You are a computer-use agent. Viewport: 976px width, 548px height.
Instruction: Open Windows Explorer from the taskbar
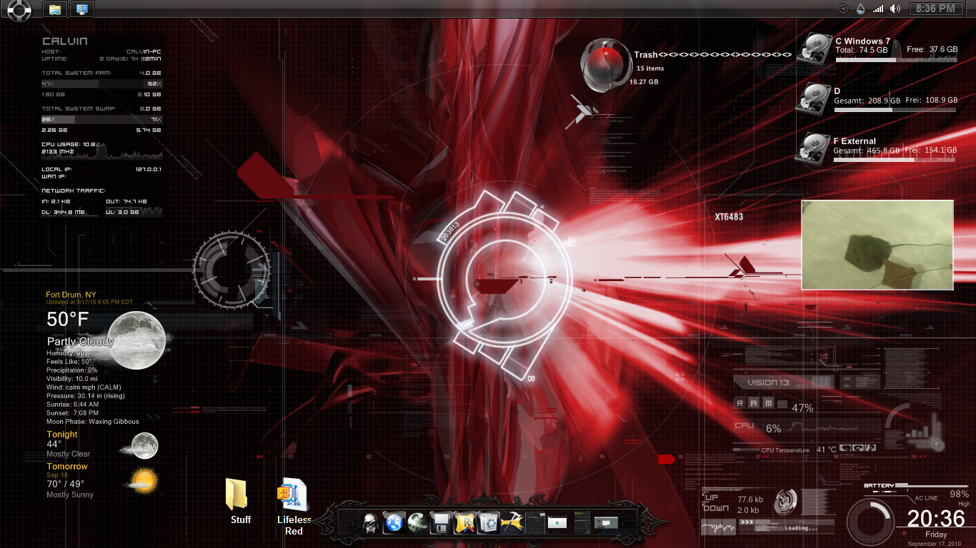[55, 9]
